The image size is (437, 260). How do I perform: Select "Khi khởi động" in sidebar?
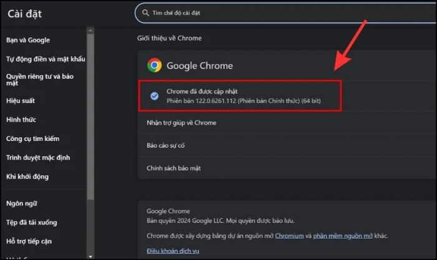pyautogui.click(x=27, y=176)
